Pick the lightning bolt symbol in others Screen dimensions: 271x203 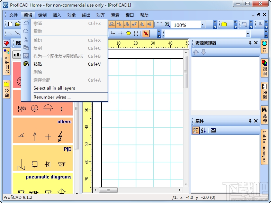[60, 137]
